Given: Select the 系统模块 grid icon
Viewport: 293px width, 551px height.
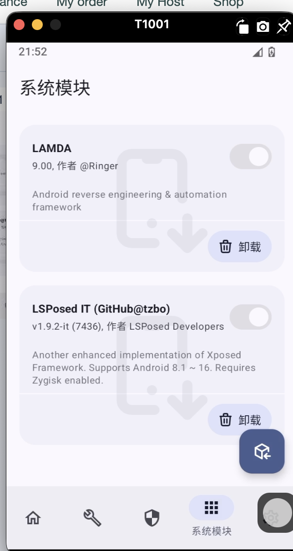Looking at the screenshot, I should [211, 507].
